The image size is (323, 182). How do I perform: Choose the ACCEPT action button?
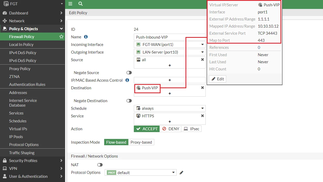pyautogui.click(x=147, y=129)
